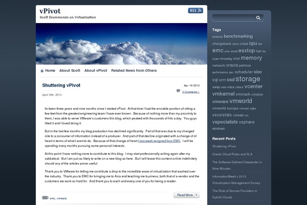This screenshot has height=205, width=307.
Task: Select the ssd tag
Action: (230, 80)
